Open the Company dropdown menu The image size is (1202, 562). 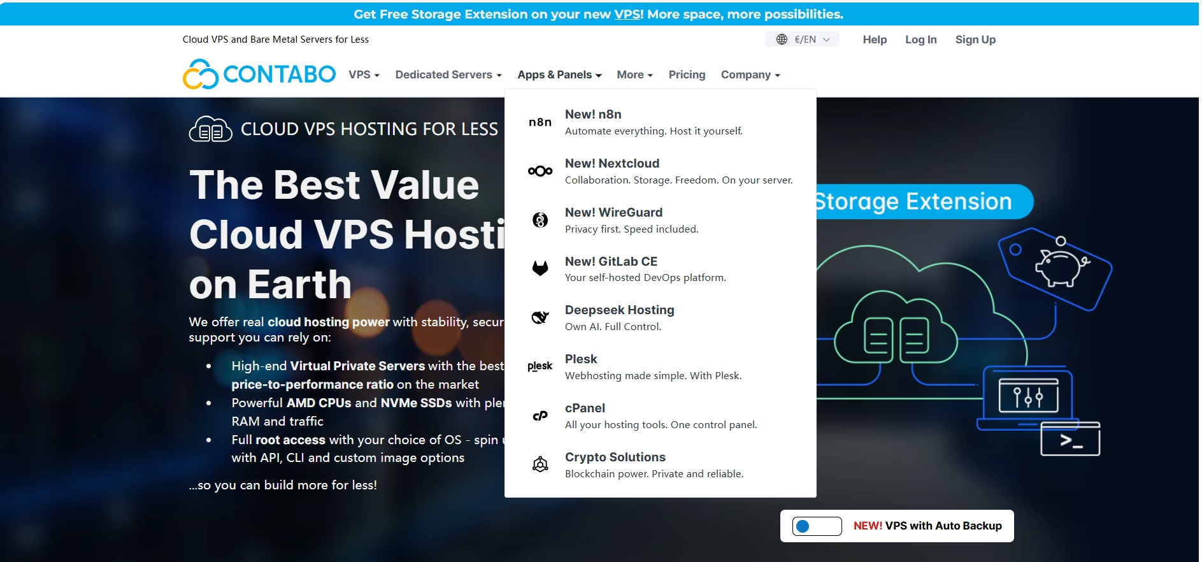pos(750,75)
